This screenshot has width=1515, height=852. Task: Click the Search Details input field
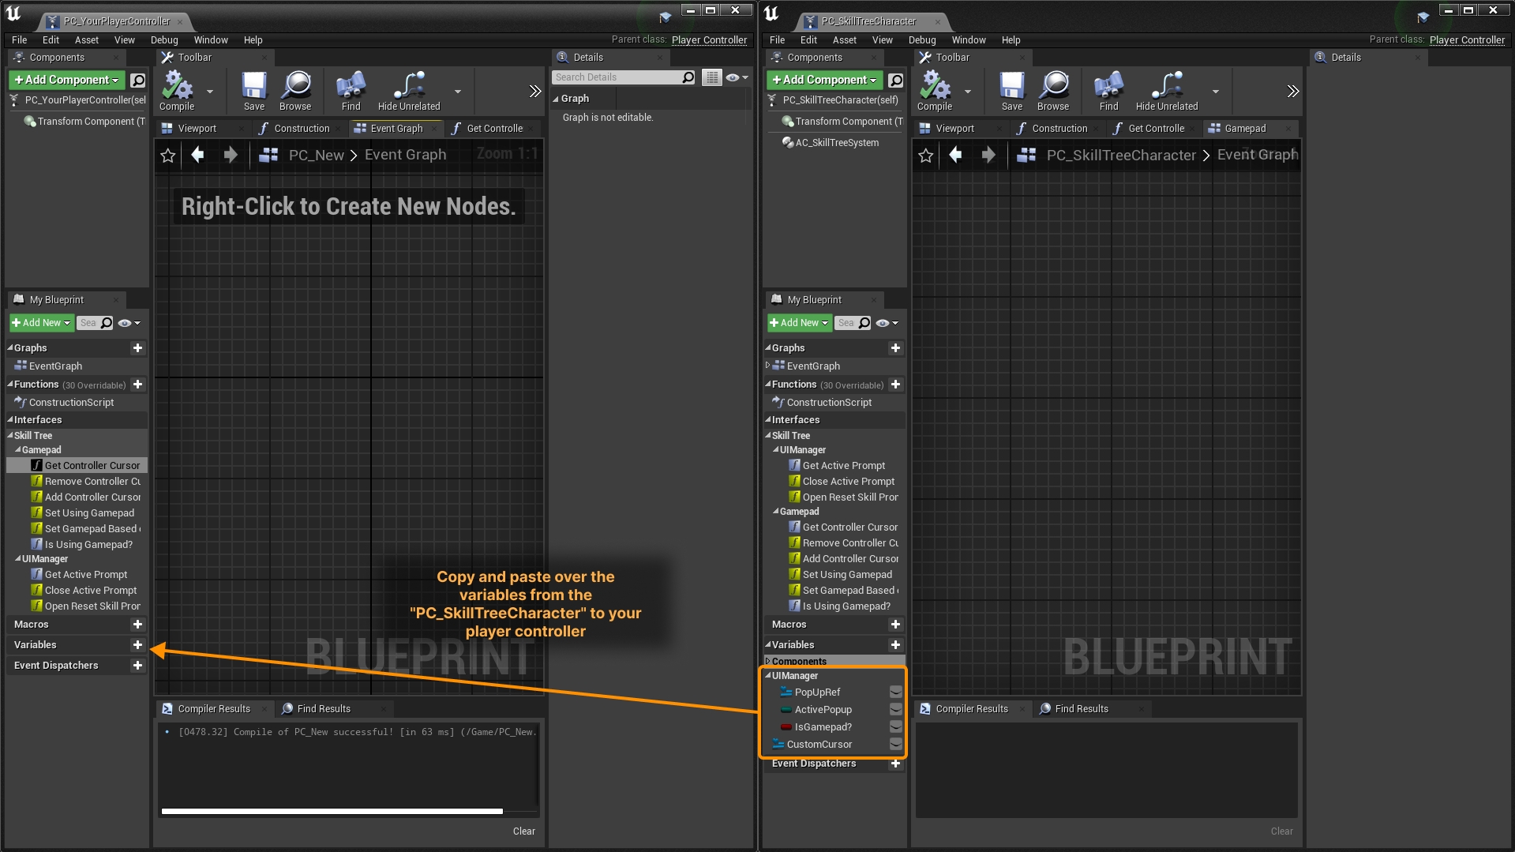(x=616, y=77)
